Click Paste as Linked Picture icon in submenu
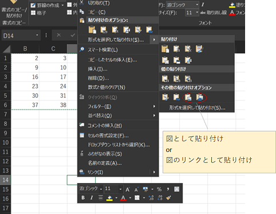 tap(199, 97)
